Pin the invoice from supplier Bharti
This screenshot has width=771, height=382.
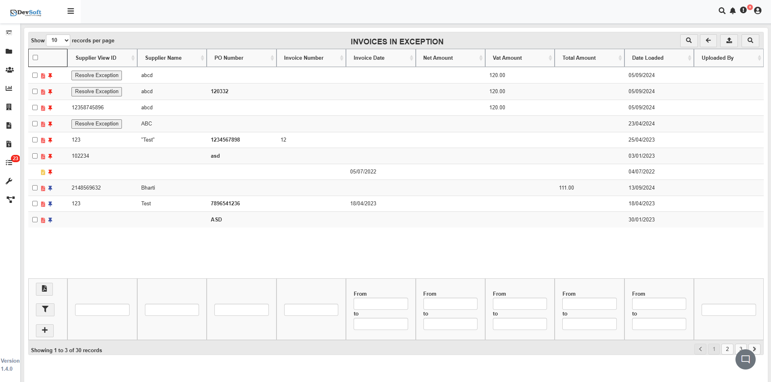pos(50,188)
